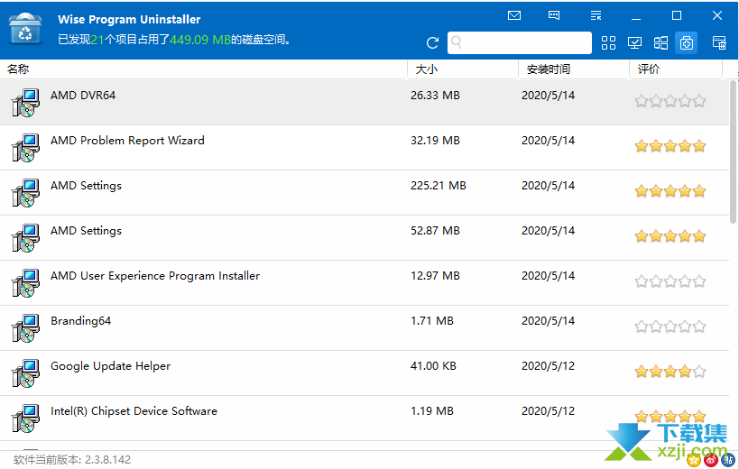Rate AMD DVR64 using its stars

click(670, 101)
